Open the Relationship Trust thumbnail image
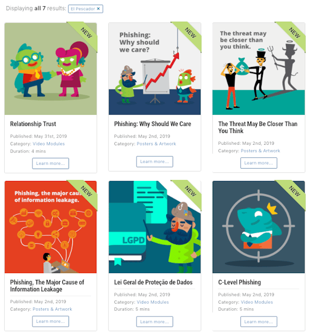 point(50,69)
